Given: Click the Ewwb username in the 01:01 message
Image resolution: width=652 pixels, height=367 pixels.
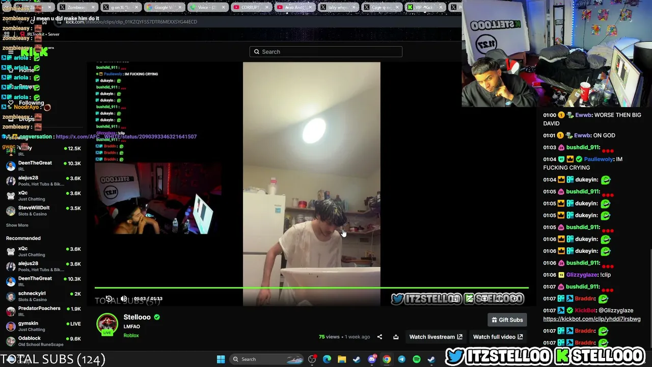Looking at the screenshot, I should (583, 136).
